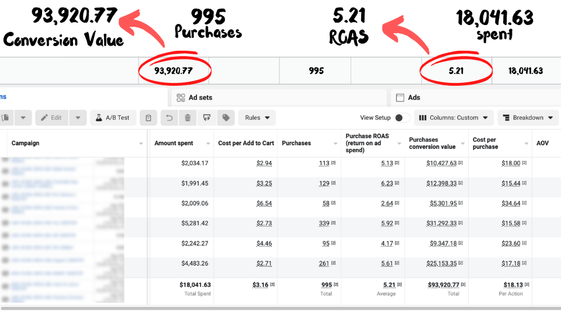The height and width of the screenshot is (315, 561).
Task: Click the trash delete icon
Action: pyautogui.click(x=188, y=118)
